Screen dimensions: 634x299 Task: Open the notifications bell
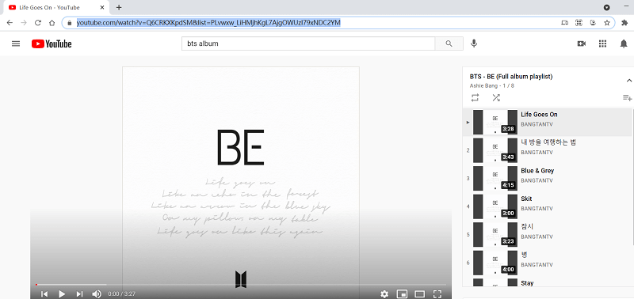pos(624,44)
